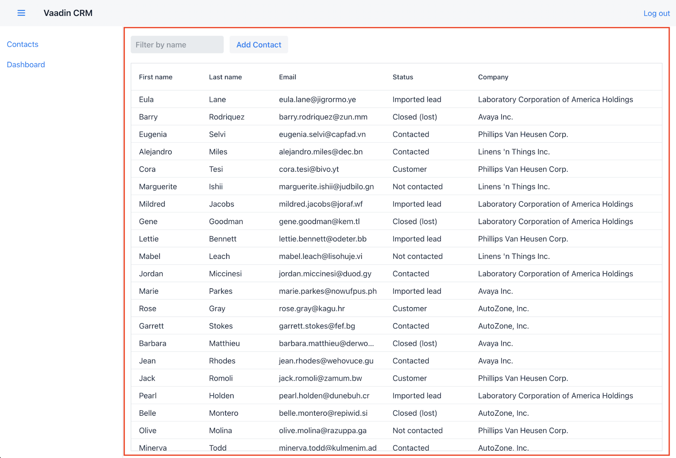This screenshot has width=676, height=458.
Task: Click Avaya Inc. company in Jean's row
Action: click(495, 361)
